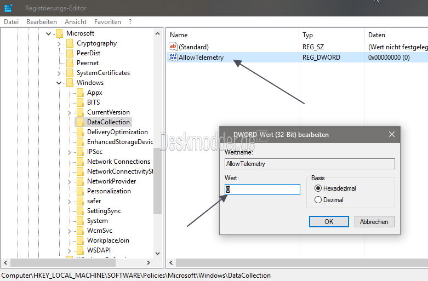Collapse the Windows tree node
428x281 pixels.
click(x=59, y=83)
